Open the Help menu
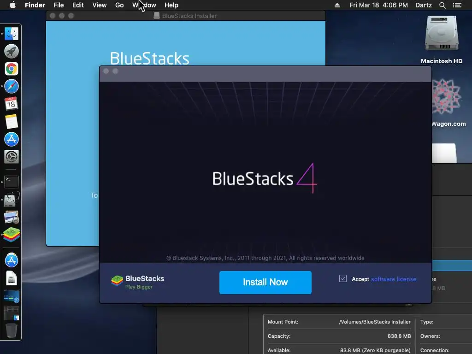Image resolution: width=472 pixels, height=354 pixels. [171, 5]
